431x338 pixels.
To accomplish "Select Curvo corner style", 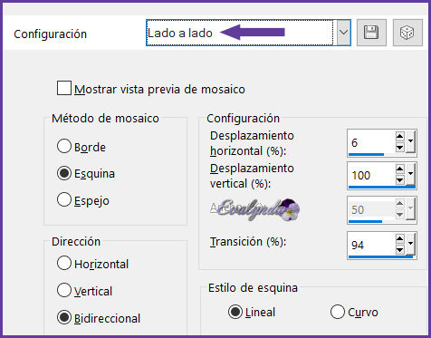I will pos(338,312).
